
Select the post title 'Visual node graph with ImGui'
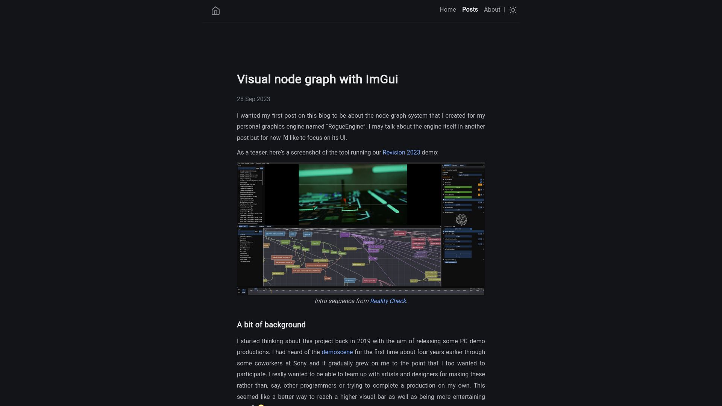[x=317, y=79]
